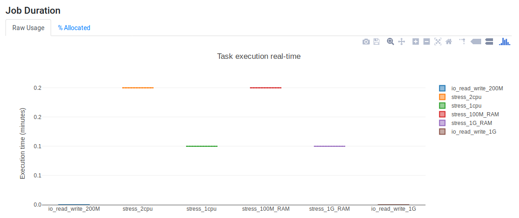519x218 pixels.
Task: Click the Zoom in plus icon
Action: pyautogui.click(x=415, y=42)
